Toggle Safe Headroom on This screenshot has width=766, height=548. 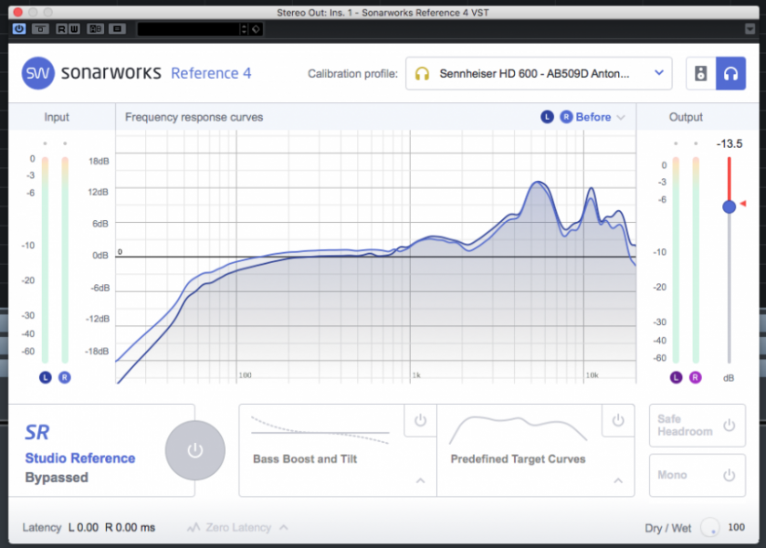coord(729,426)
